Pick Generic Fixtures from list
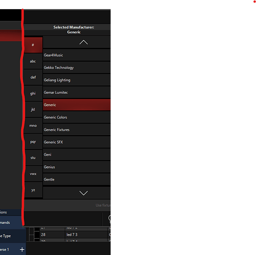 point(76,130)
